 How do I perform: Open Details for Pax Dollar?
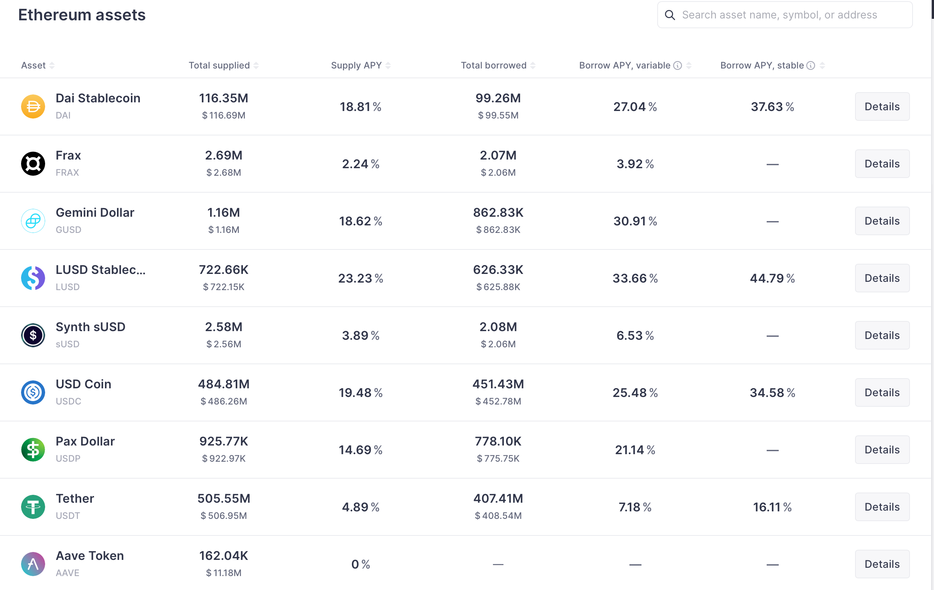(882, 450)
